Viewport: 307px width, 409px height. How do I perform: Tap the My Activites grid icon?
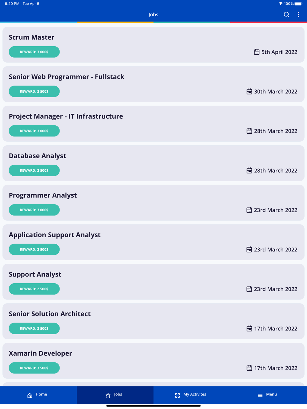click(x=177, y=396)
